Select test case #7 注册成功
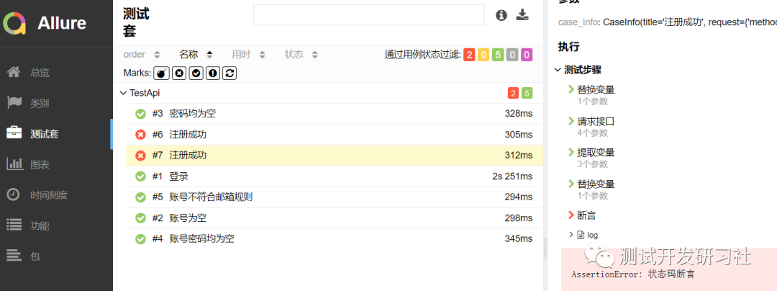 click(x=335, y=156)
